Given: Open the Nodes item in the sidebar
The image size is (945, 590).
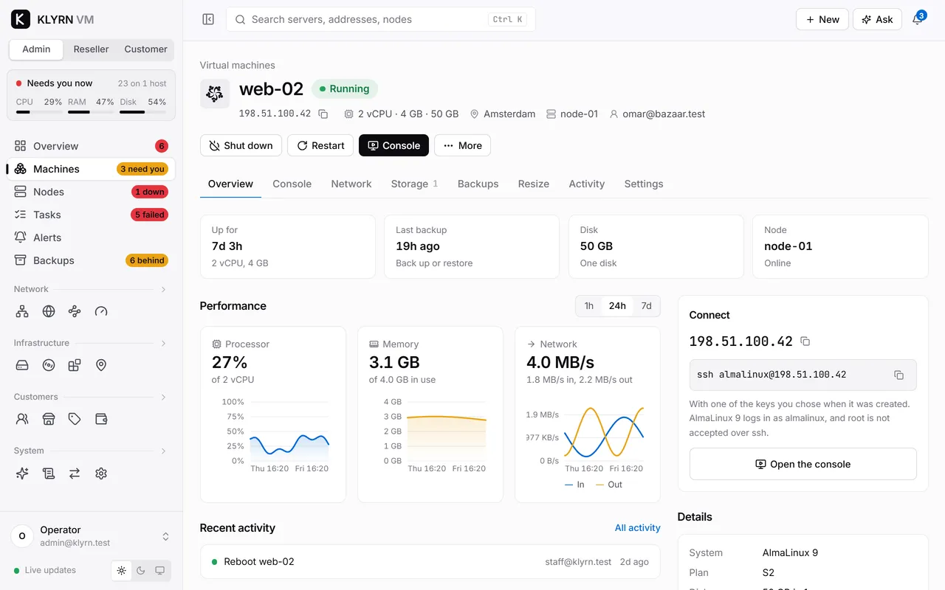Looking at the screenshot, I should (x=92, y=192).
